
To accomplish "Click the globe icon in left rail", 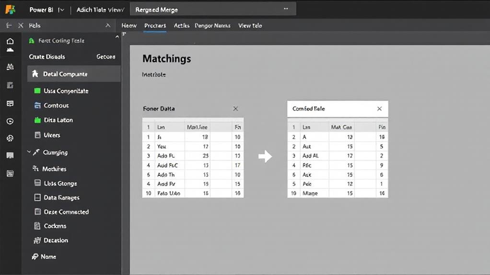I will [x=10, y=138].
